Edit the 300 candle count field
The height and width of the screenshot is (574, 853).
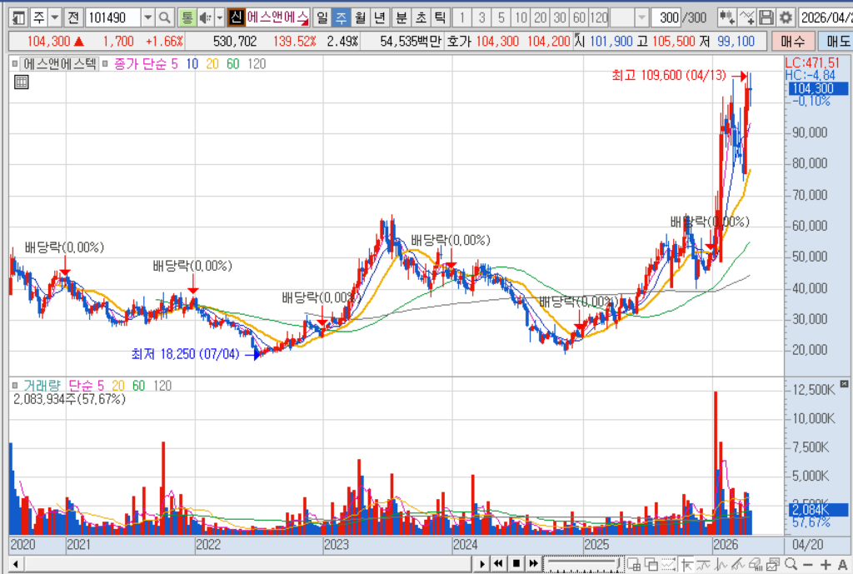[x=667, y=18]
